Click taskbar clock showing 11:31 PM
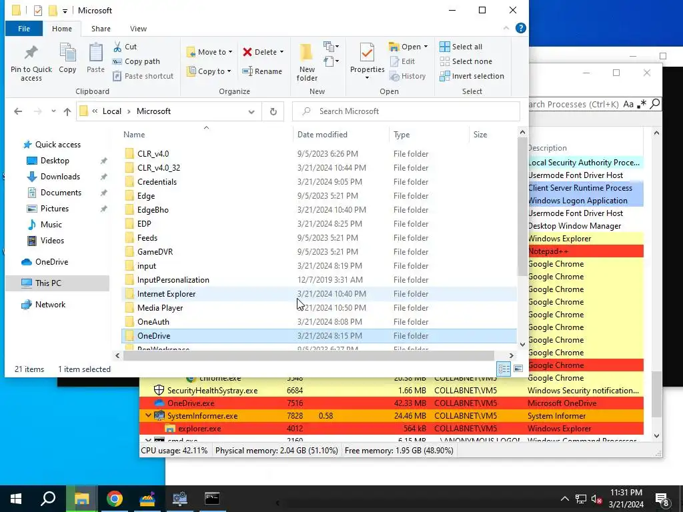This screenshot has width=683, height=512. coord(626,499)
